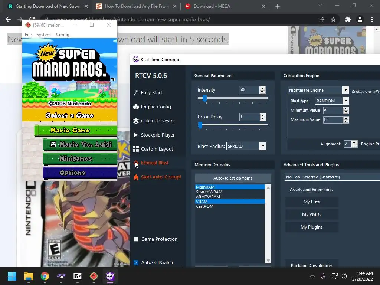380x285 pixels.
Task: Click the Error Delay slider handle
Action: [x=200, y=125]
